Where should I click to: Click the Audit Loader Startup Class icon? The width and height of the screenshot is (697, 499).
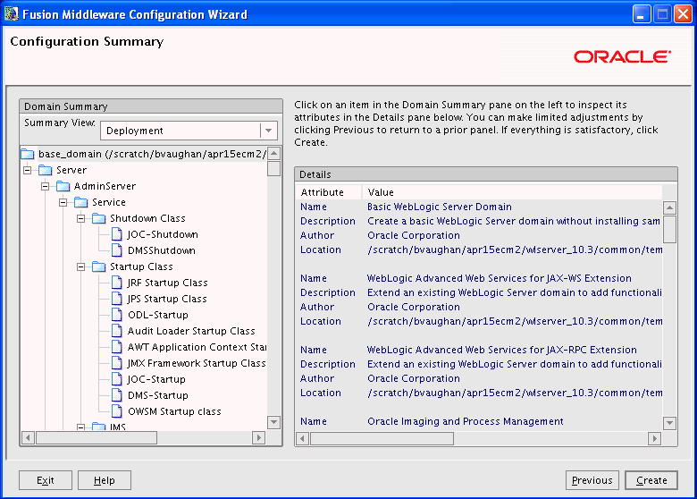pos(117,331)
